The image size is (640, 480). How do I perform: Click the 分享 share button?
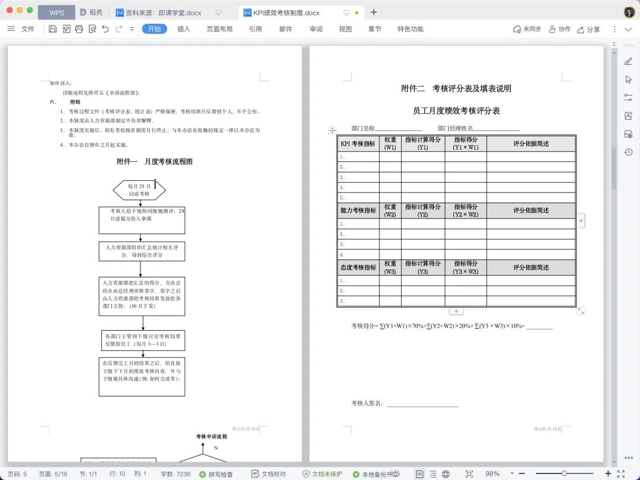[588, 30]
